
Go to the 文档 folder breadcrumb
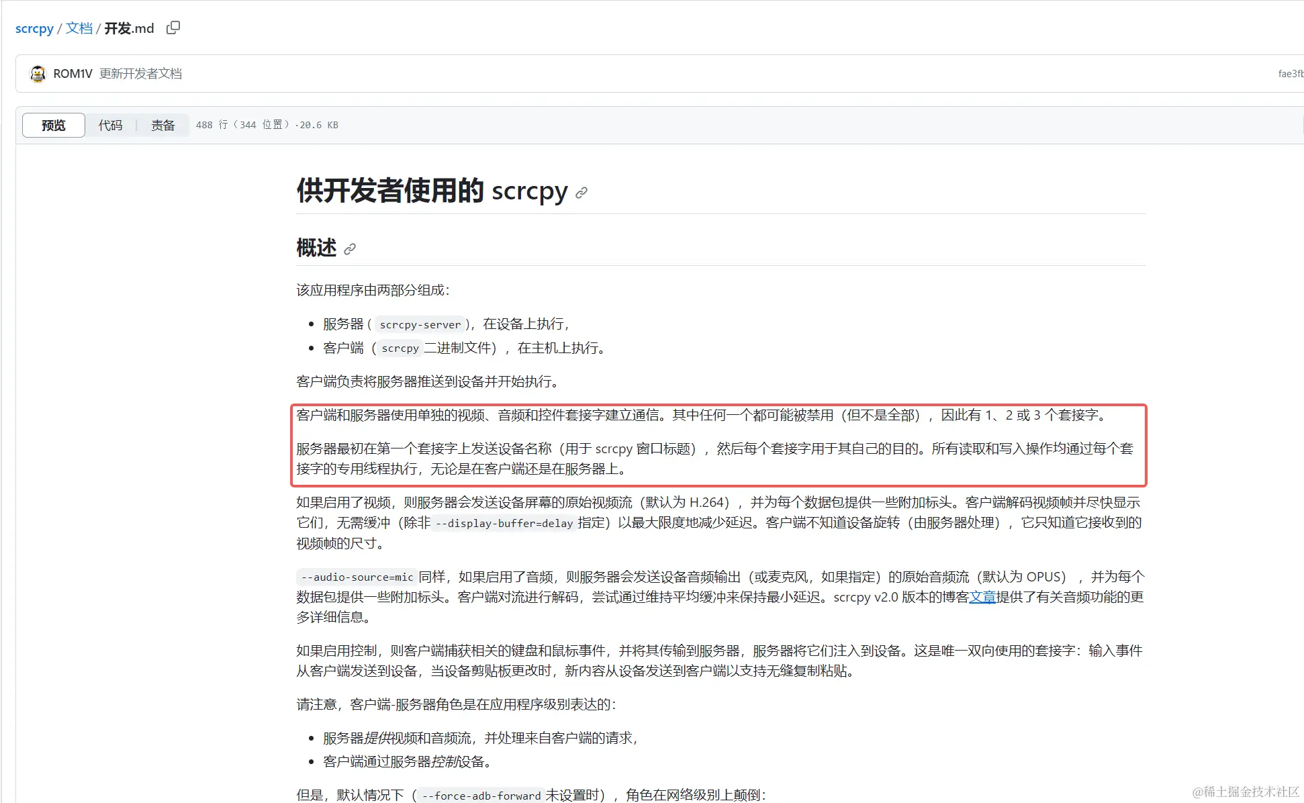(79, 28)
